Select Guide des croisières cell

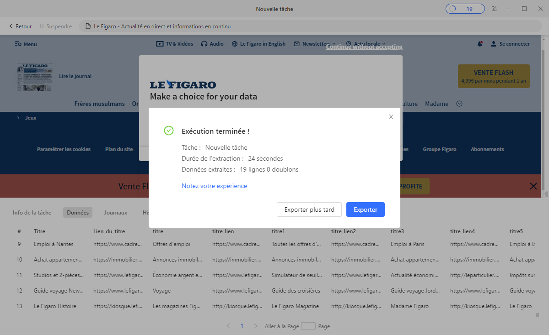(296, 291)
